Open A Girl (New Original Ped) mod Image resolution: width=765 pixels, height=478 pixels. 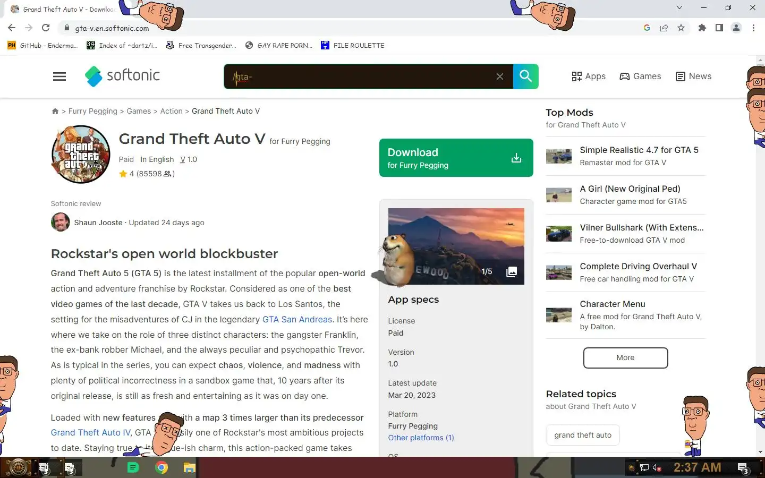pos(630,189)
